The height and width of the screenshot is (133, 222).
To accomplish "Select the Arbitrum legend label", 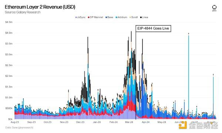I will tap(122, 17).
